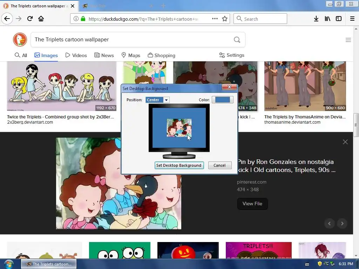Open the Settings search dropdown
Viewport: 359px width, 269px height.
pos(232,55)
